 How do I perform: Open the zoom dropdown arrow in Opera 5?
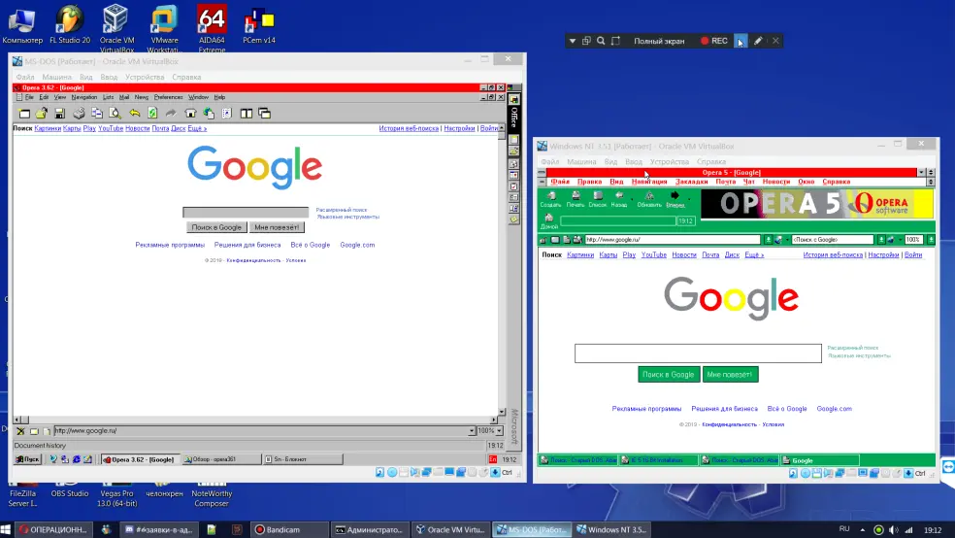point(931,240)
